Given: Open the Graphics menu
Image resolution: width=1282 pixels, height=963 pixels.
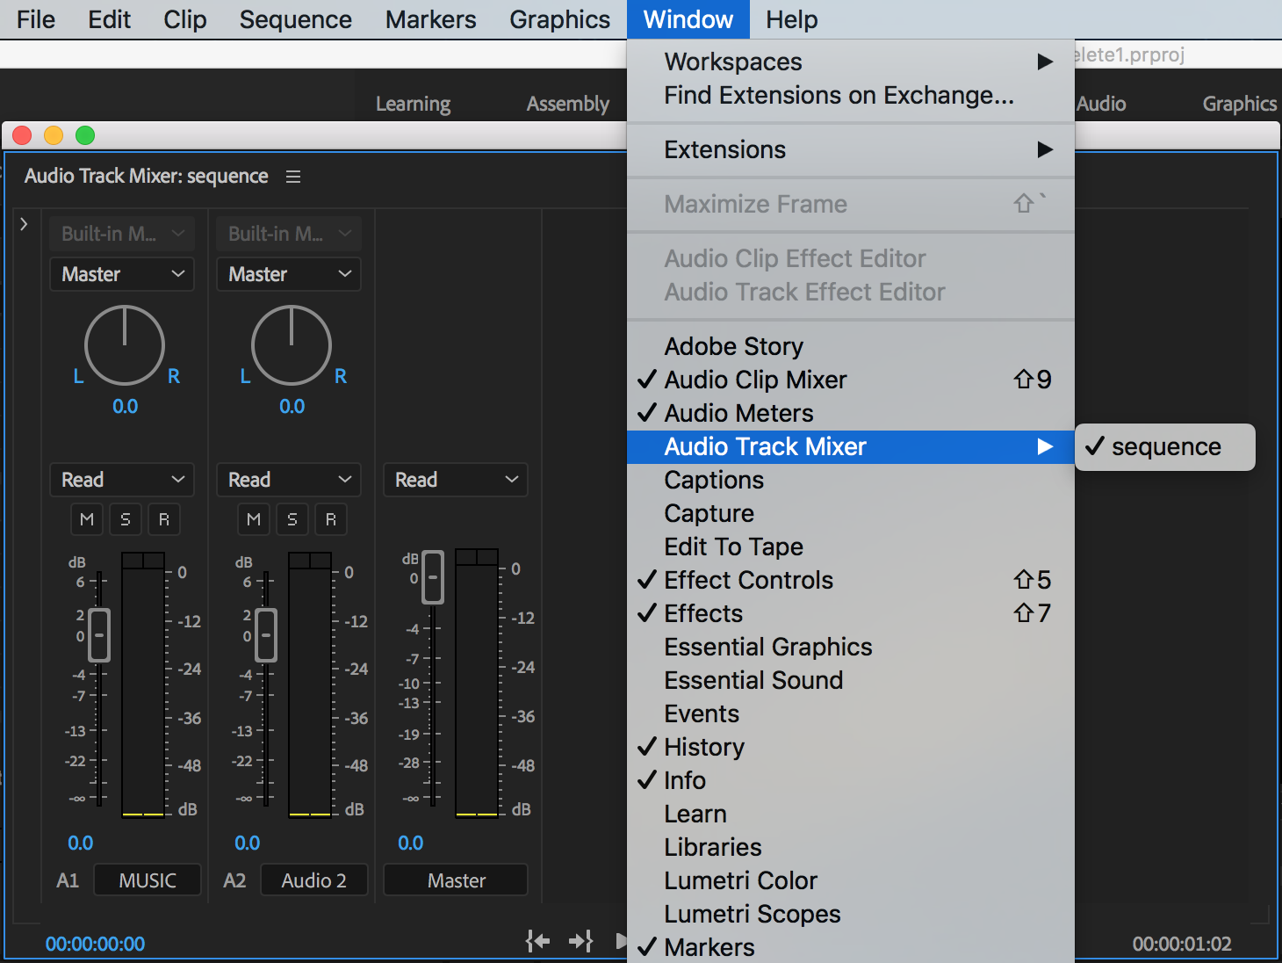Looking at the screenshot, I should click(560, 19).
